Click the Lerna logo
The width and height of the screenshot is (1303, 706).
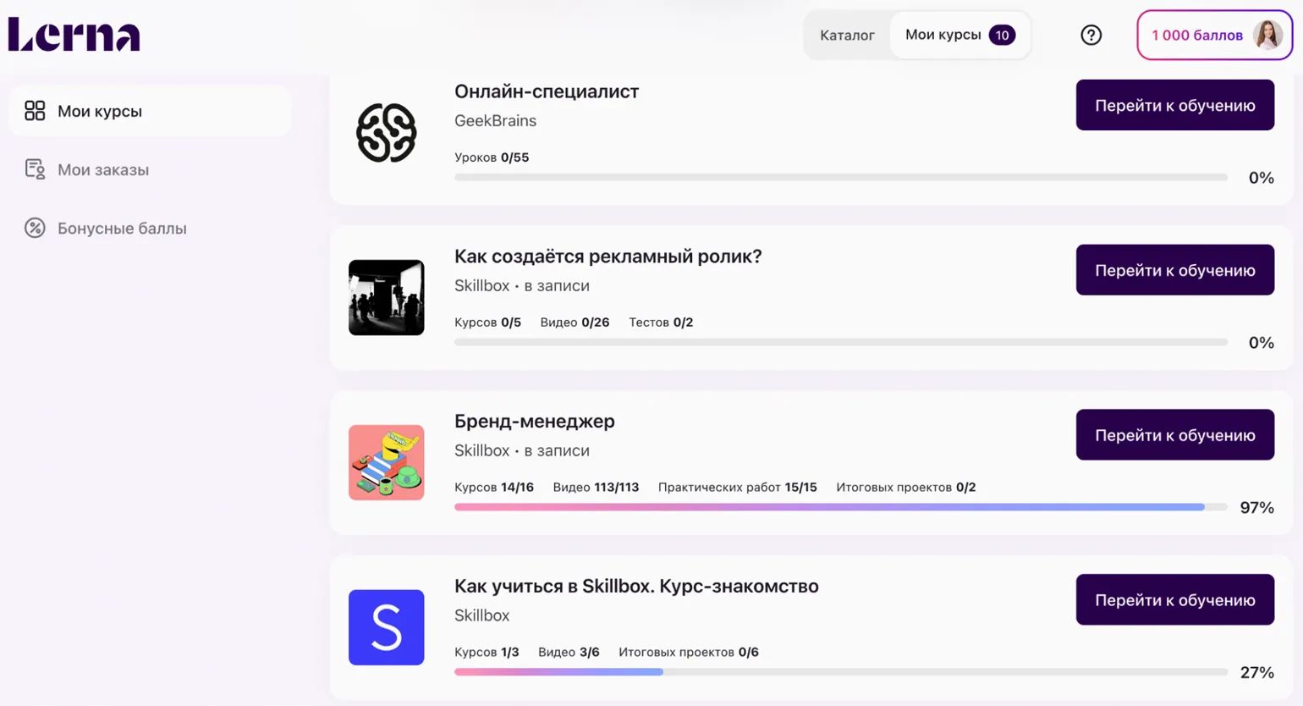[74, 35]
